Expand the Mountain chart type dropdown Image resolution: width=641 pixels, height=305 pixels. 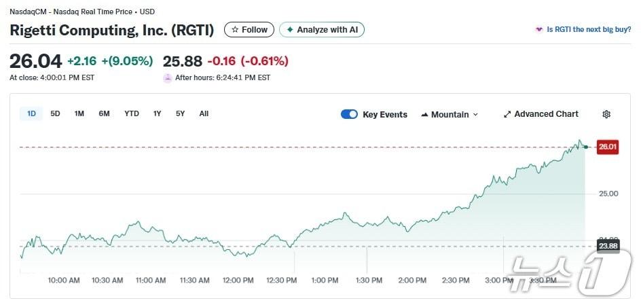click(450, 114)
